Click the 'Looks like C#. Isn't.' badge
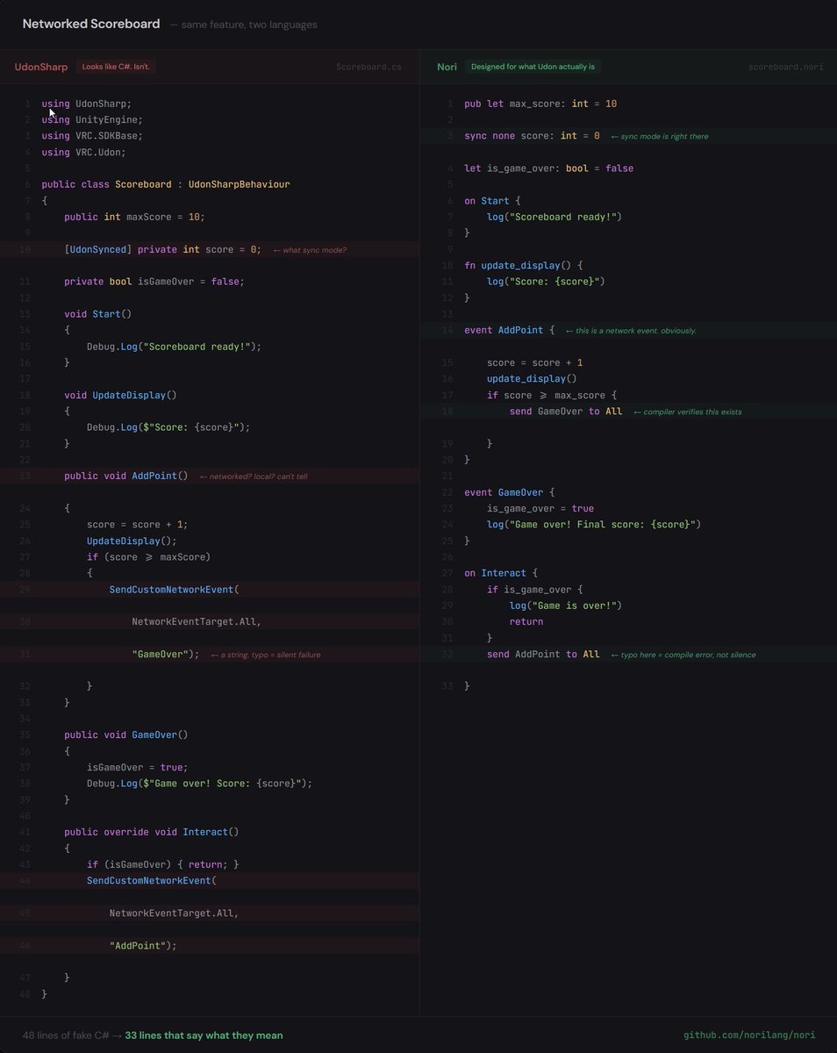The image size is (837, 1053). coord(116,67)
